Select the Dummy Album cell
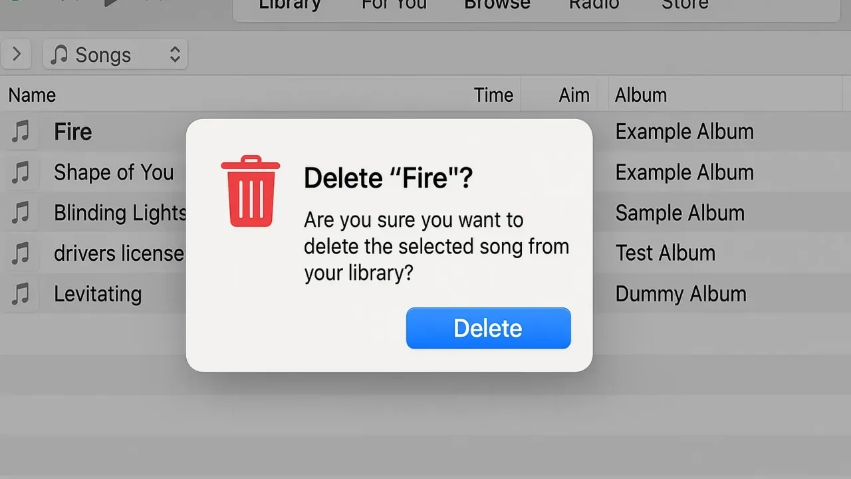Image resolution: width=851 pixels, height=479 pixels. tap(681, 294)
